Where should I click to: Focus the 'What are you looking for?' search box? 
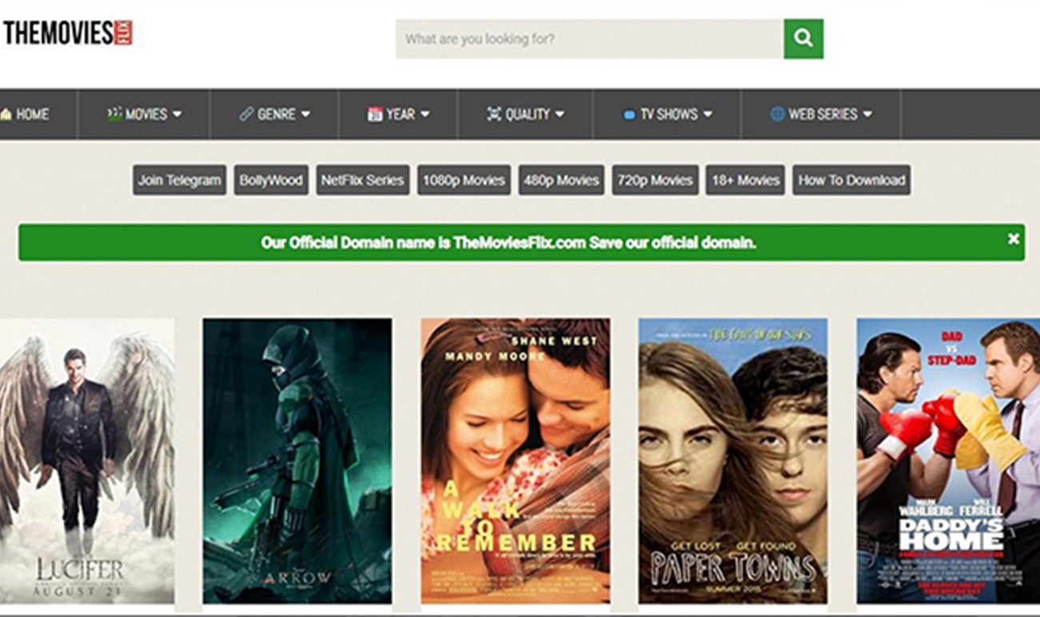(x=589, y=38)
